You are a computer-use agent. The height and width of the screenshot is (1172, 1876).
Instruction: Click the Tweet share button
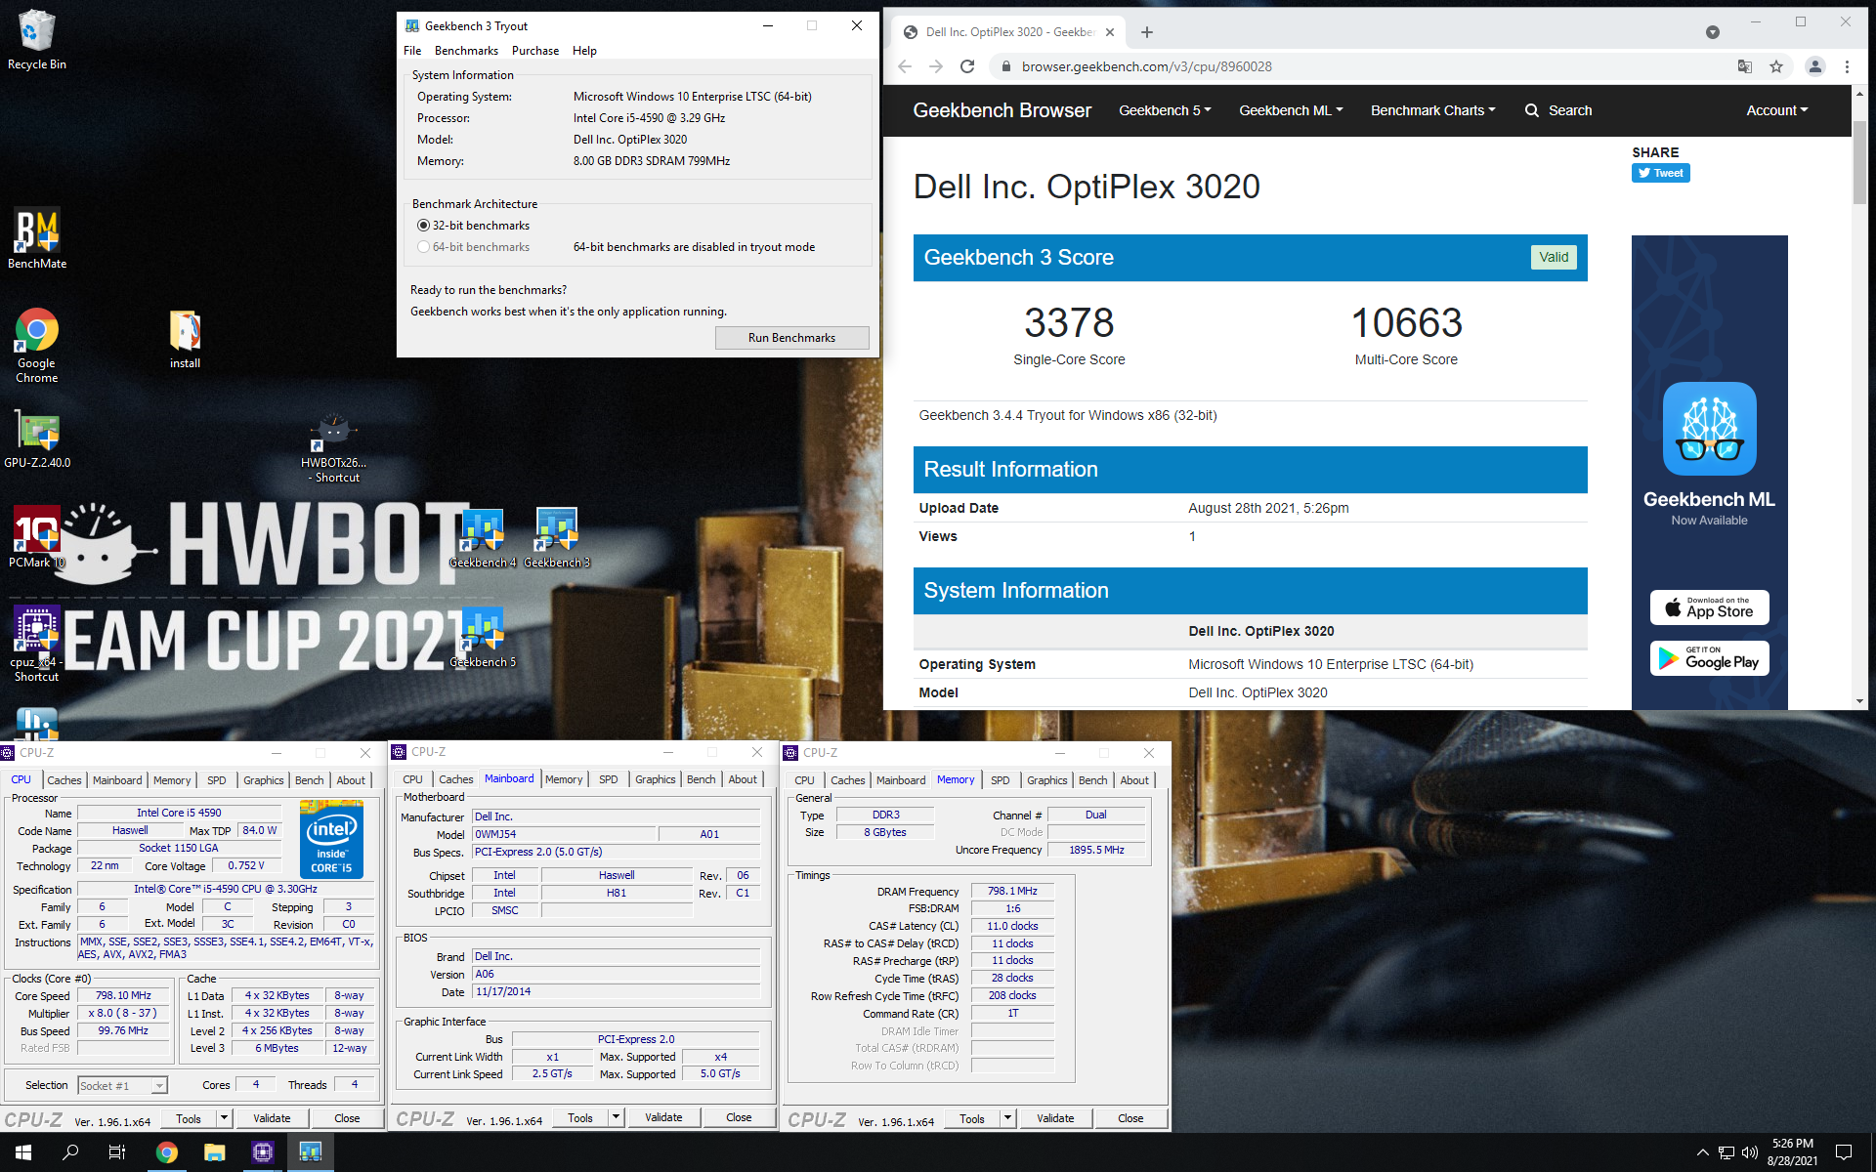pyautogui.click(x=1660, y=173)
